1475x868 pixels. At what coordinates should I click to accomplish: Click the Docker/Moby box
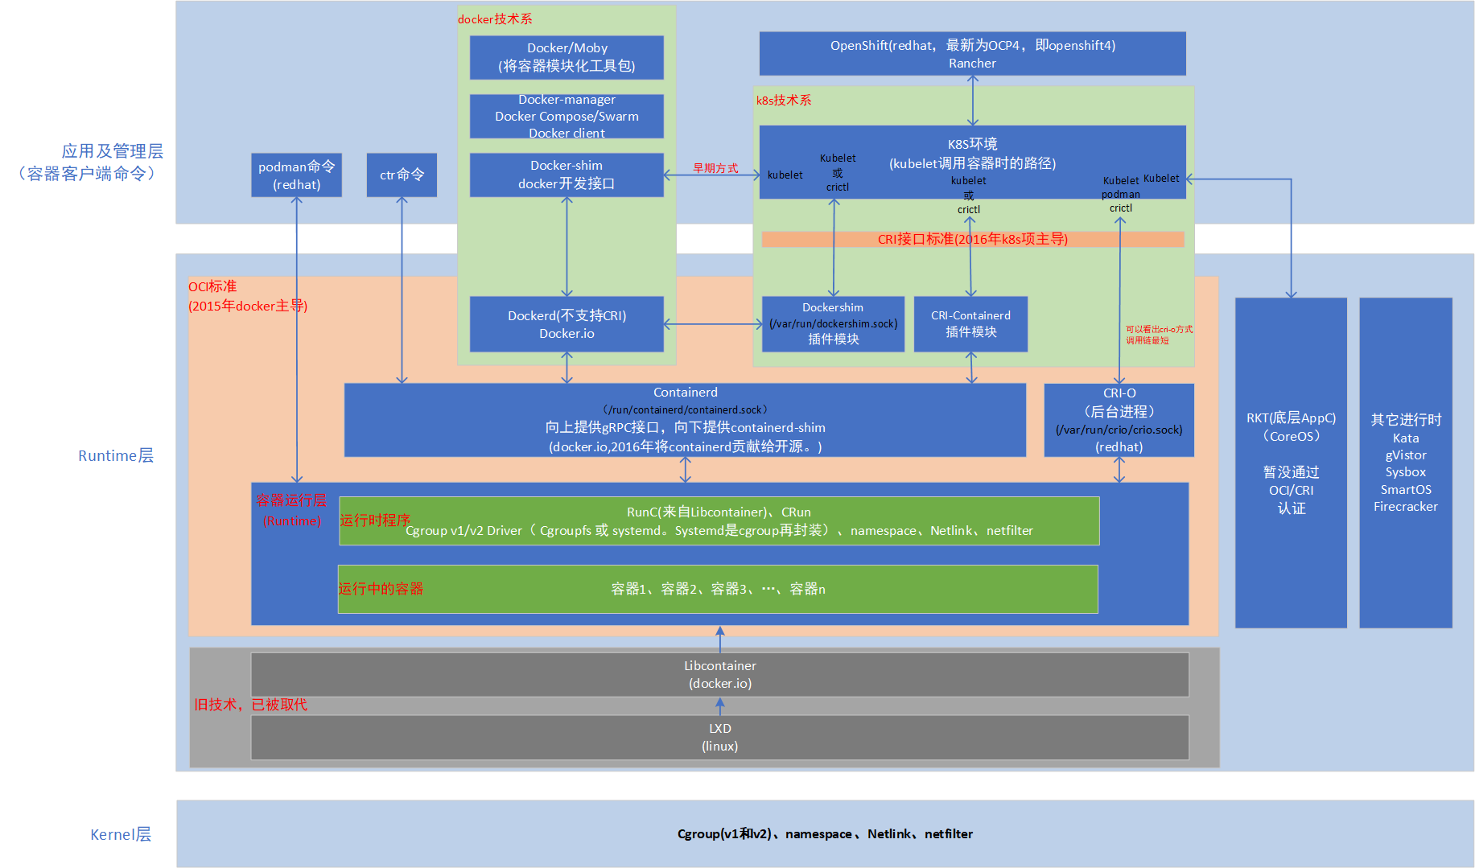pos(567,57)
